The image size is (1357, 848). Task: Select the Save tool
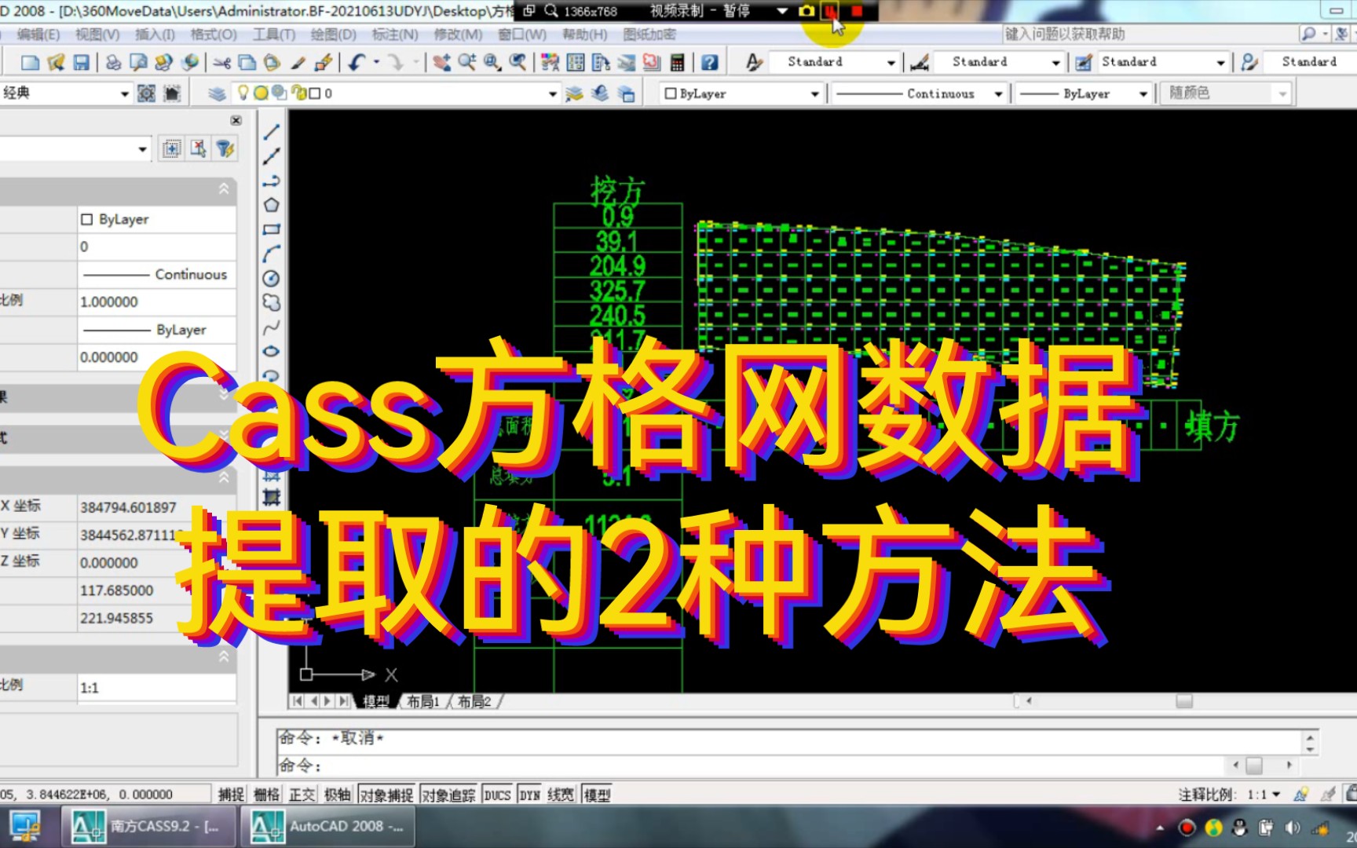(81, 63)
